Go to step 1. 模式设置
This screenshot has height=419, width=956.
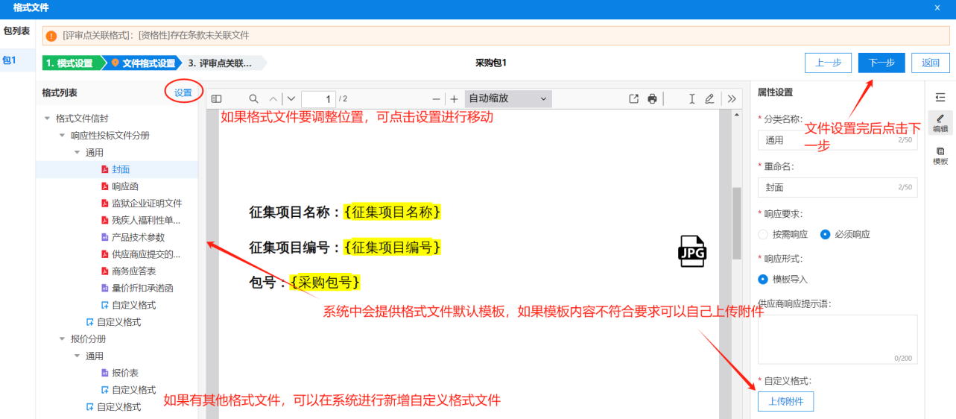(71, 63)
